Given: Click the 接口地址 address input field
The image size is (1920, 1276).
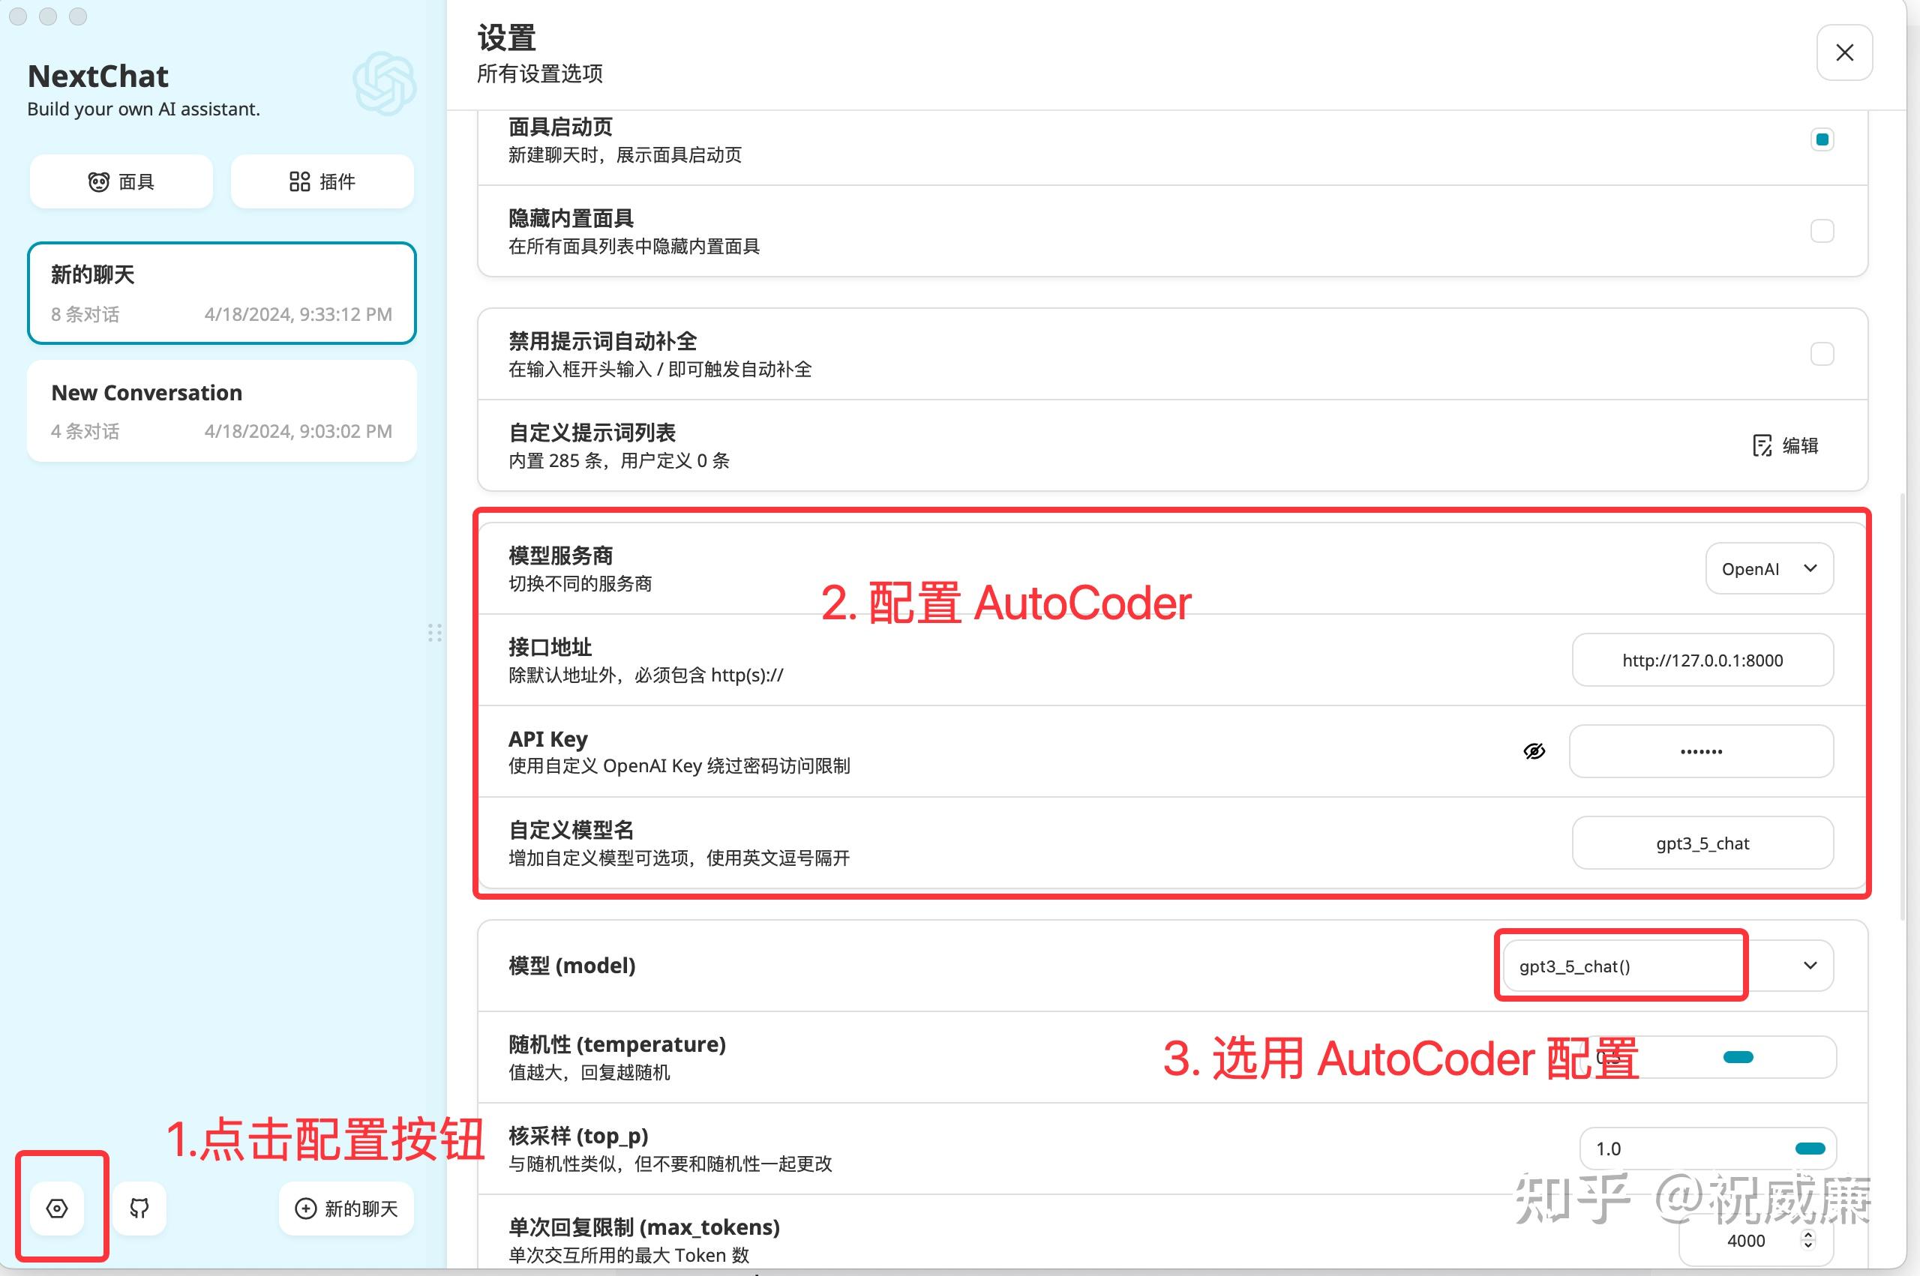Looking at the screenshot, I should (1702, 660).
